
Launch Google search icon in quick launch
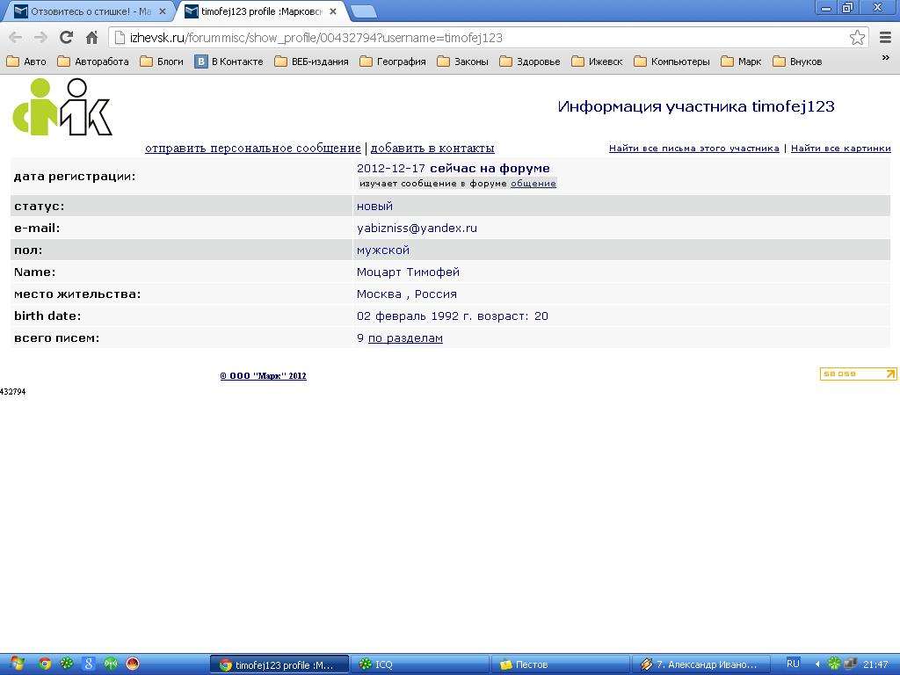89,664
